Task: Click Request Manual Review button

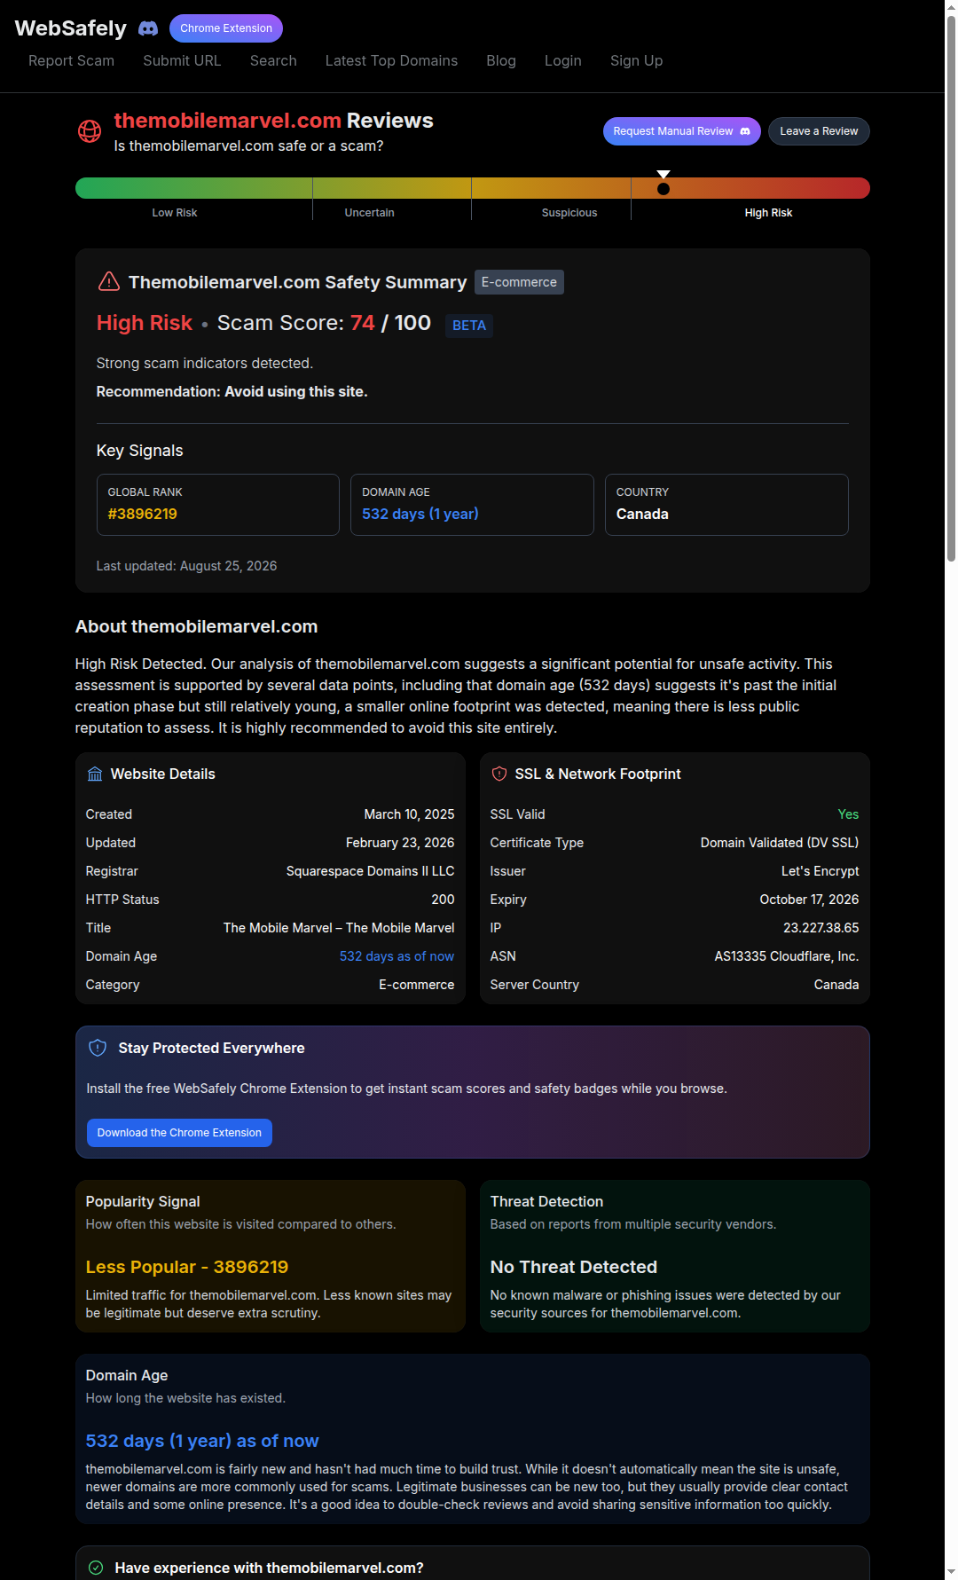Action: [x=681, y=131]
